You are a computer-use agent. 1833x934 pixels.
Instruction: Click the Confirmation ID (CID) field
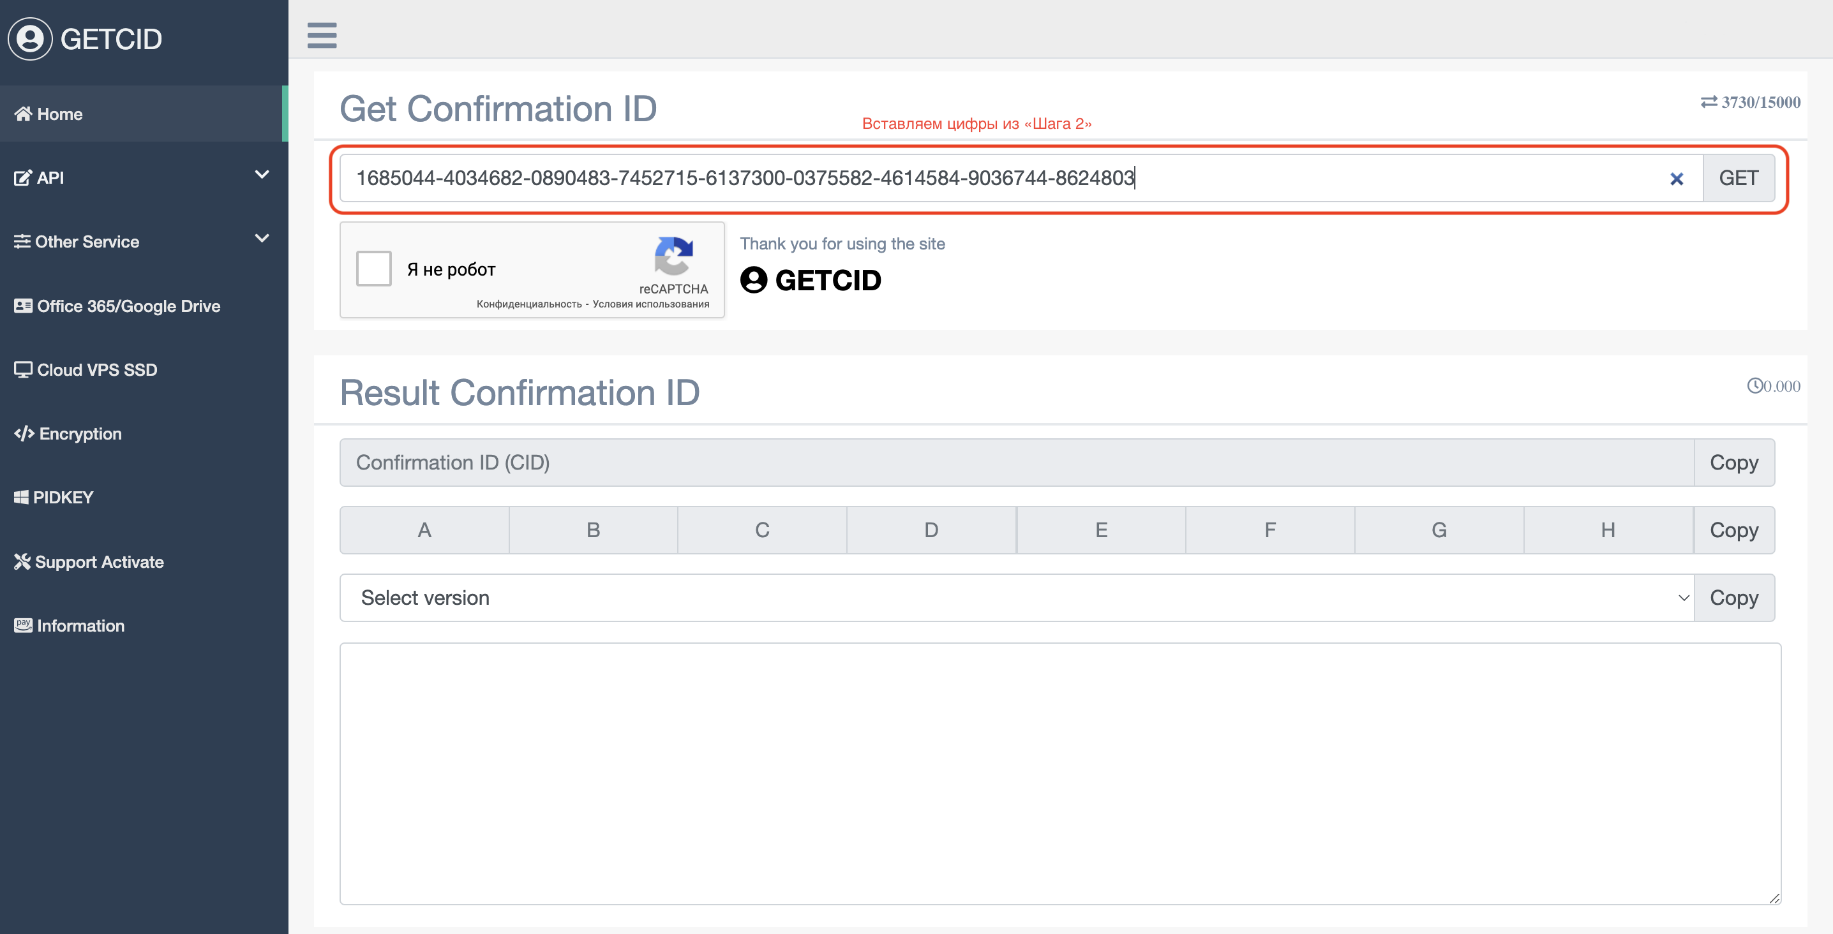(x=1017, y=463)
